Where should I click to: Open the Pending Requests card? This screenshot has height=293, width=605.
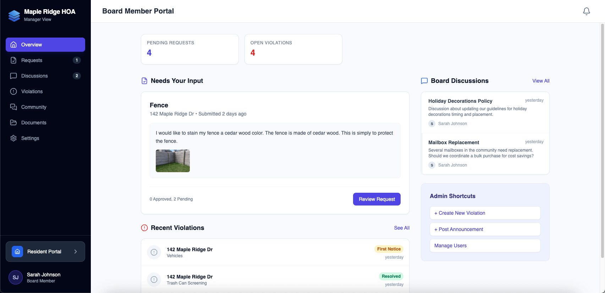pyautogui.click(x=190, y=49)
